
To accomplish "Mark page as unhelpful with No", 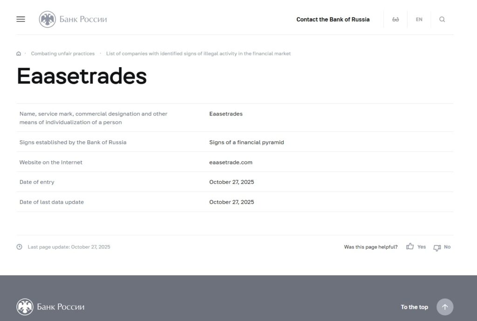I will 447,247.
